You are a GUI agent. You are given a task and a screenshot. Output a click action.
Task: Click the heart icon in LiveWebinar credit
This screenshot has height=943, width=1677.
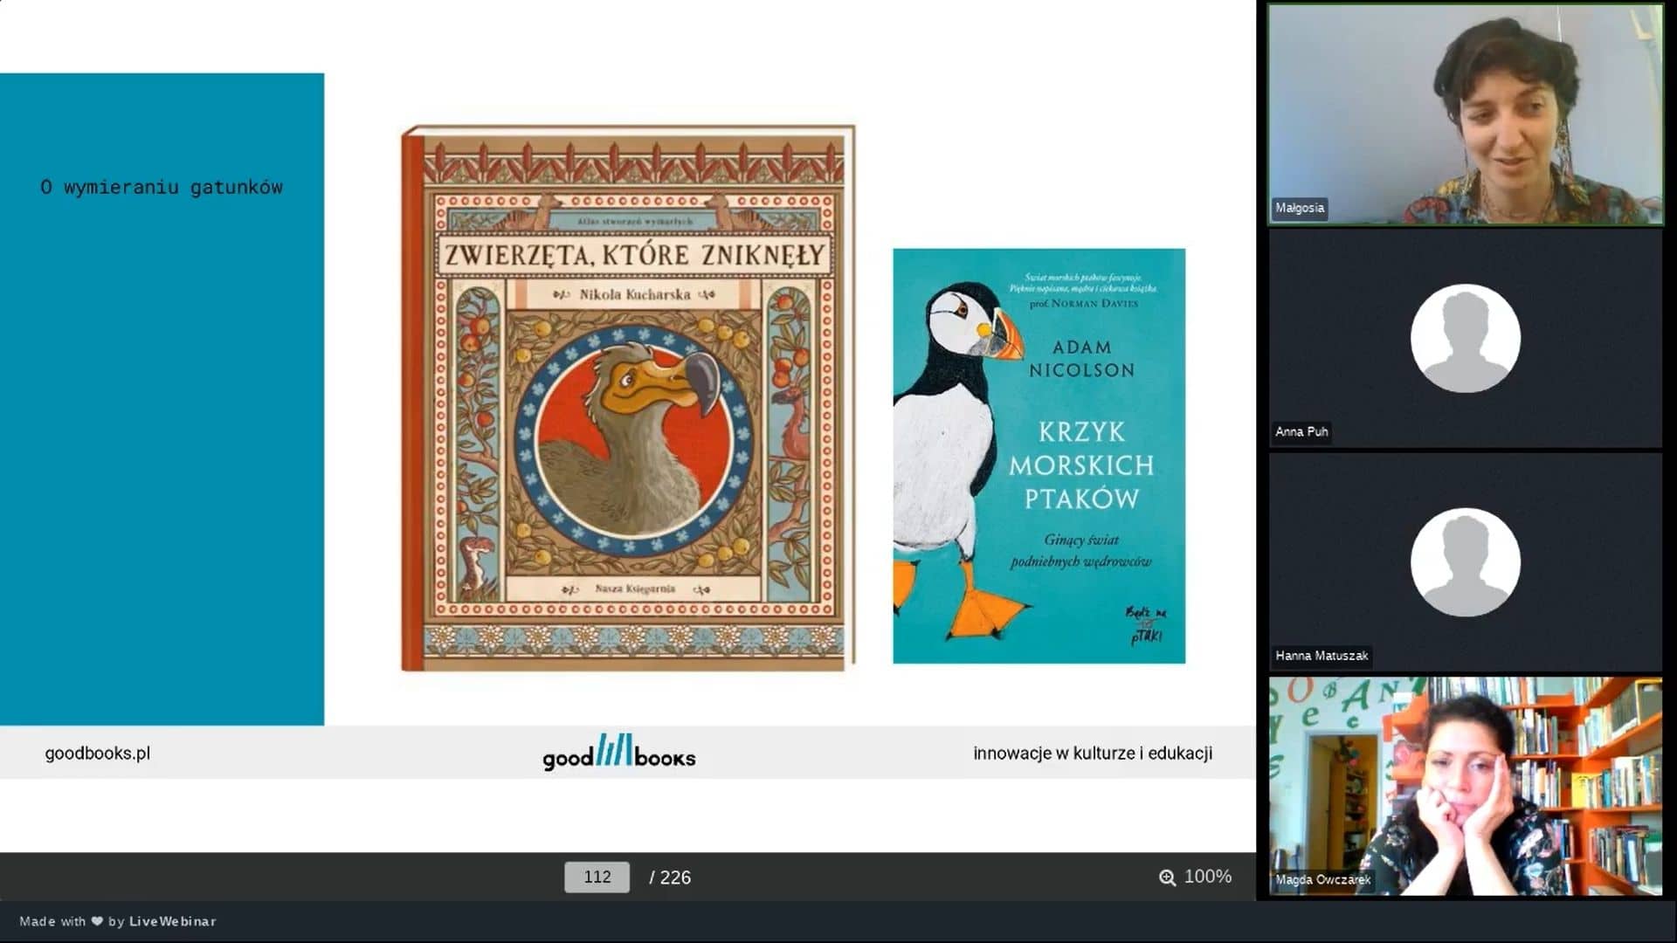(x=97, y=921)
